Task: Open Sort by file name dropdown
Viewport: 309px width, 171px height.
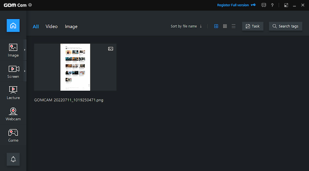Action: (184, 26)
